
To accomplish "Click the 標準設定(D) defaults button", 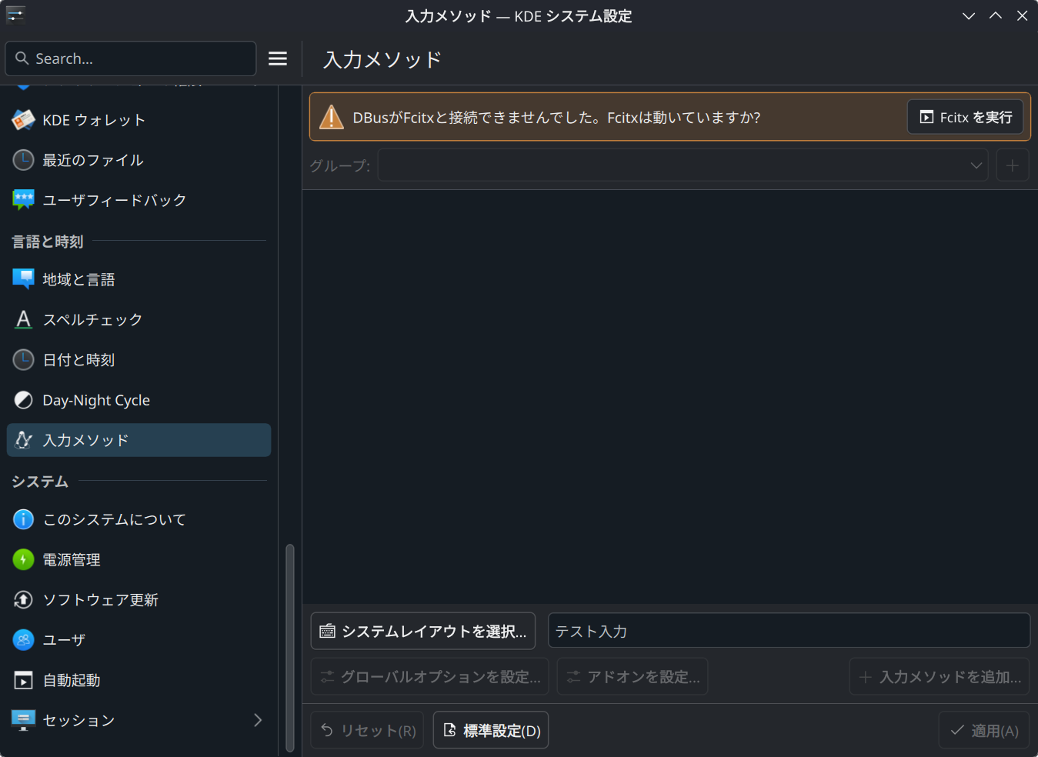I will [x=491, y=730].
